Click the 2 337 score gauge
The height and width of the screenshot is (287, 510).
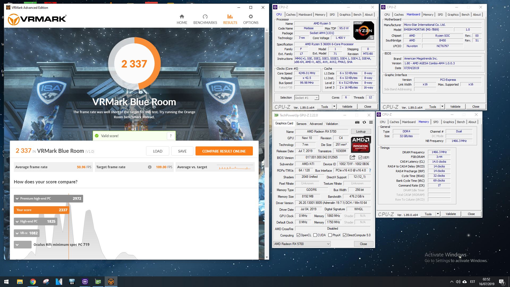pos(134,64)
